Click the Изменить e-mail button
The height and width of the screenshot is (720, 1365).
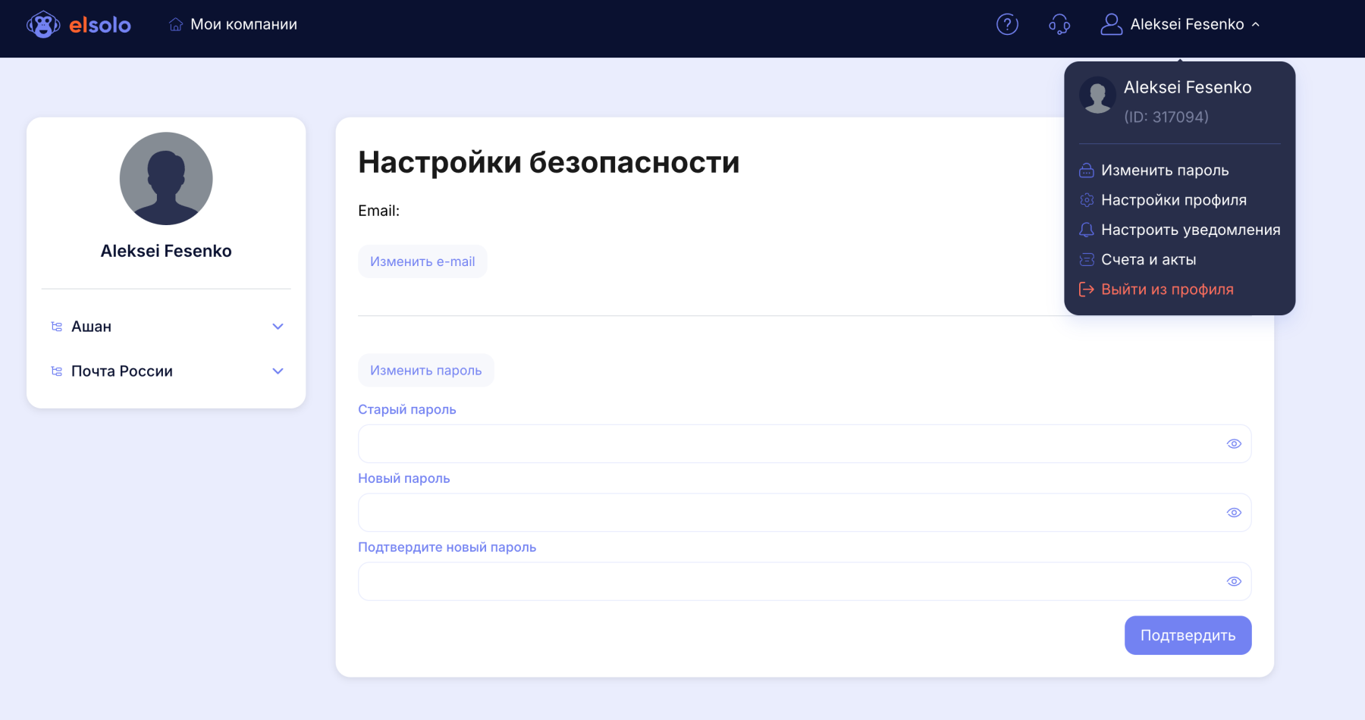click(x=422, y=261)
